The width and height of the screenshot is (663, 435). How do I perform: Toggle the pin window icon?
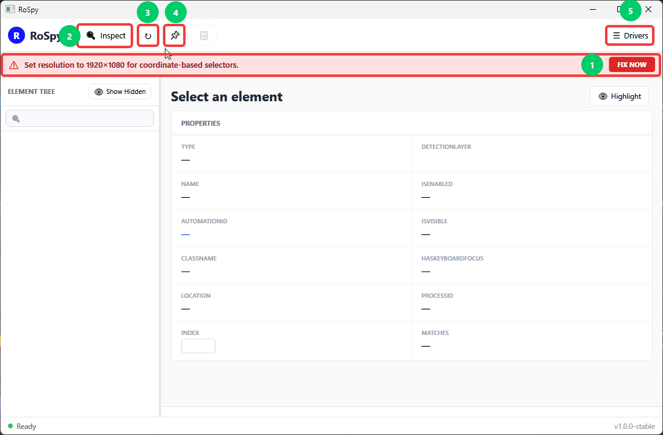click(175, 35)
